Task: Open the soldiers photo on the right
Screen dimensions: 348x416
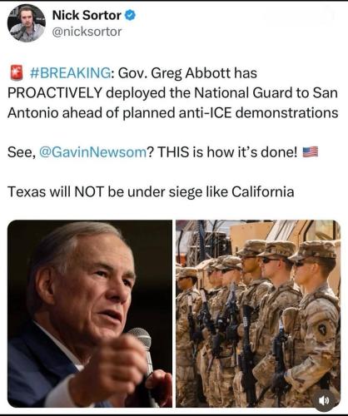Action: [258, 314]
